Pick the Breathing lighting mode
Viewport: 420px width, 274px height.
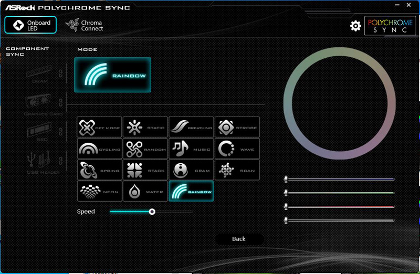point(191,127)
